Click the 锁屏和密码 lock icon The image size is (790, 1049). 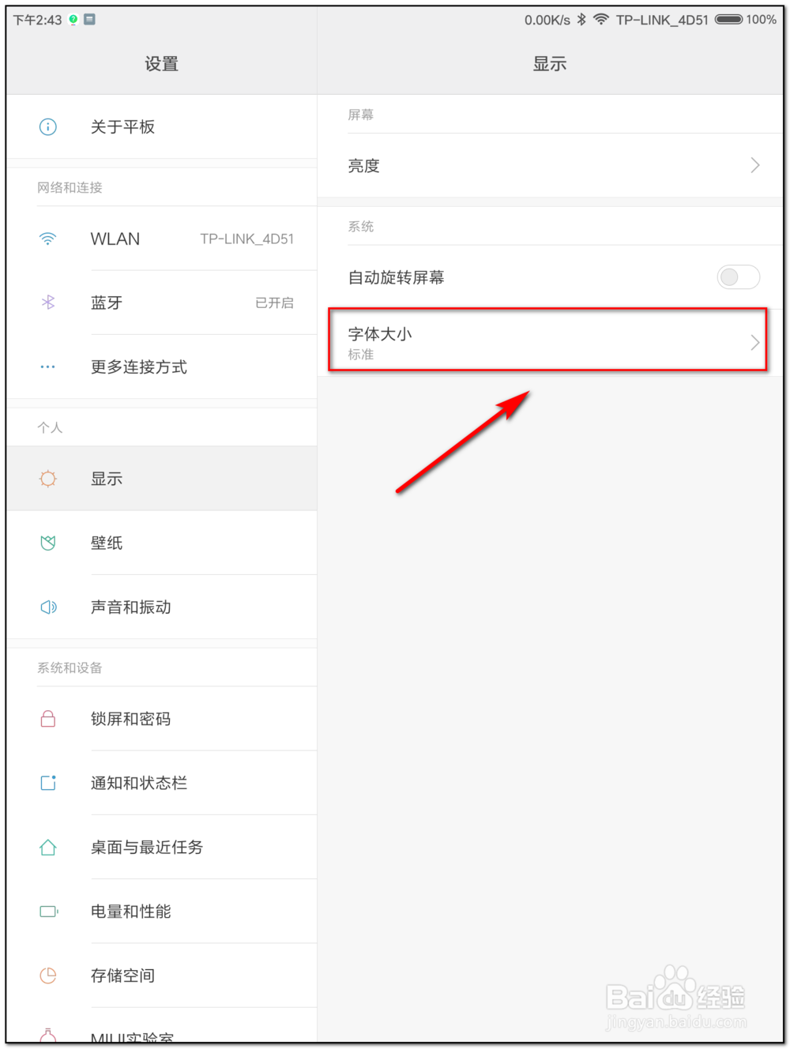[48, 719]
